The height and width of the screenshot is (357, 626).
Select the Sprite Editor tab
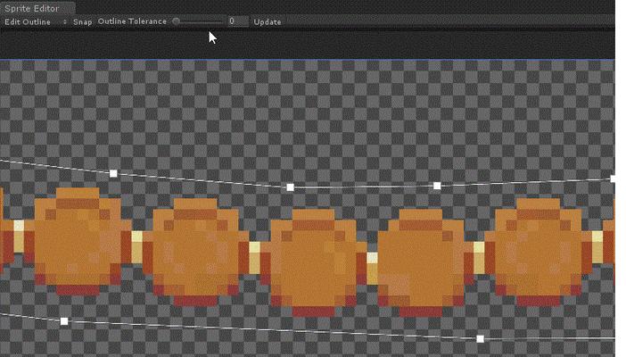[x=37, y=8]
